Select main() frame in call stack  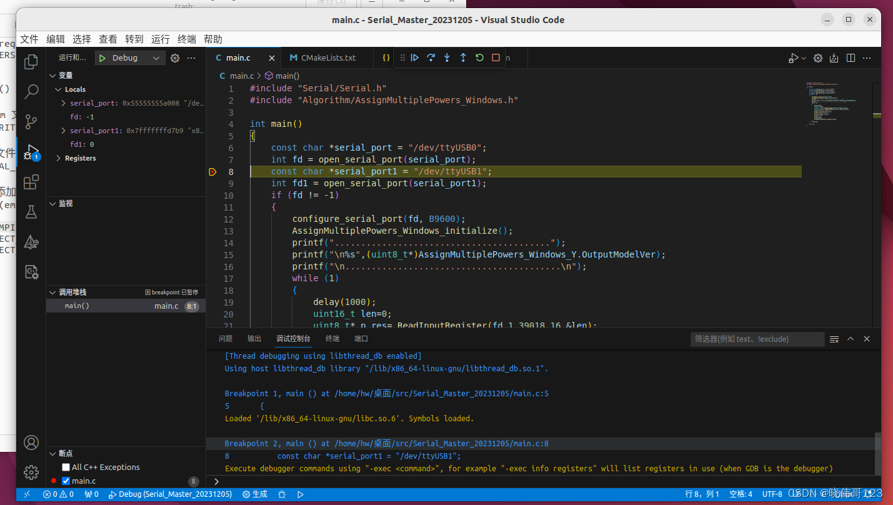point(126,306)
